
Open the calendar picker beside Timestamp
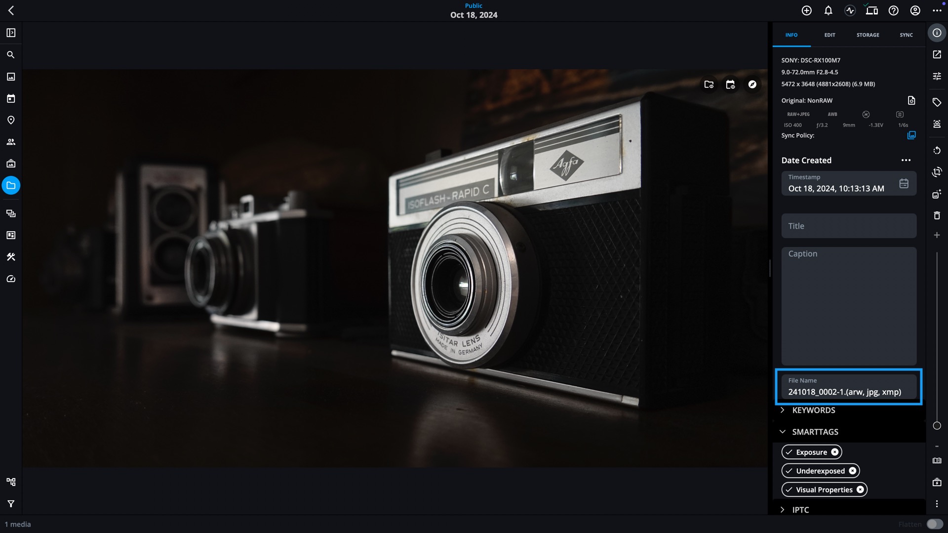[904, 183]
